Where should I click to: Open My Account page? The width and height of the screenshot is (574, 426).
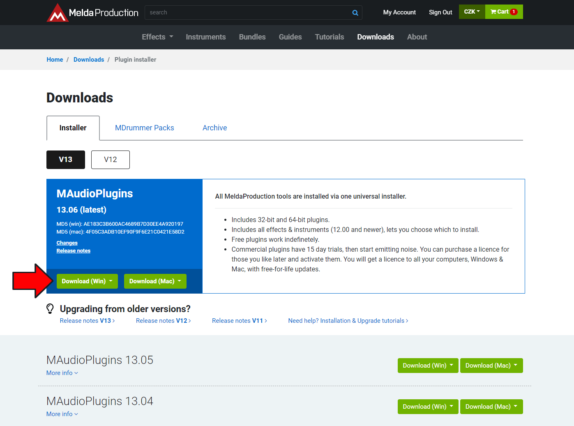tap(399, 12)
